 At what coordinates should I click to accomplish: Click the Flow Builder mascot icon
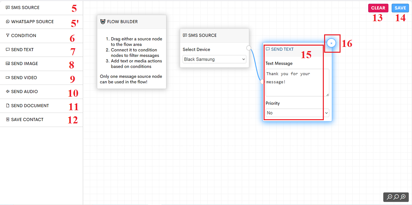pyautogui.click(x=103, y=22)
